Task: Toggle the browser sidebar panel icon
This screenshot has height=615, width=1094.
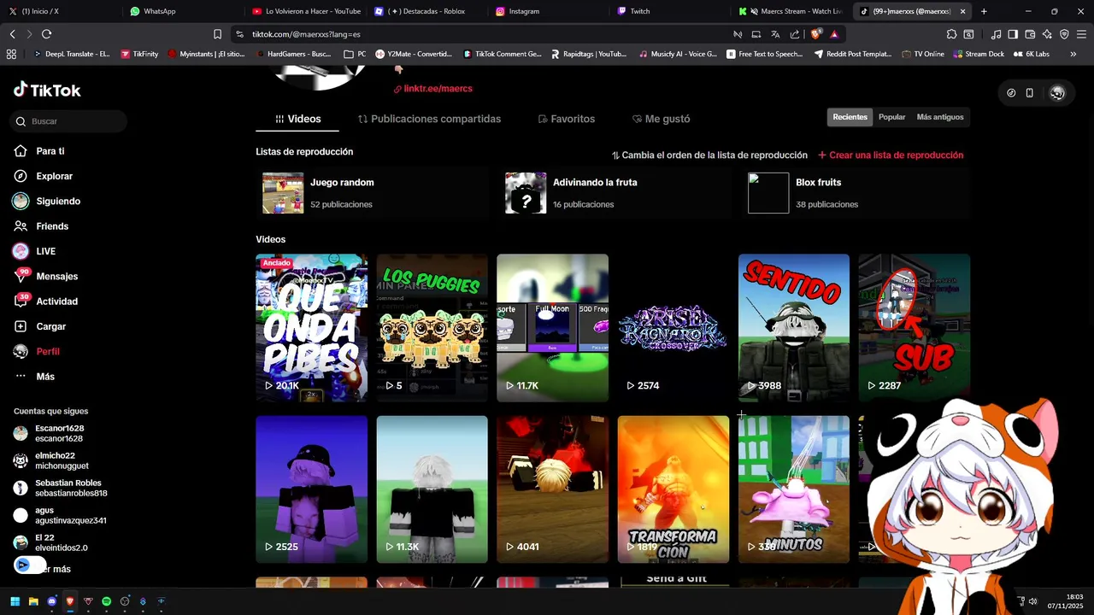Action: click(1013, 34)
